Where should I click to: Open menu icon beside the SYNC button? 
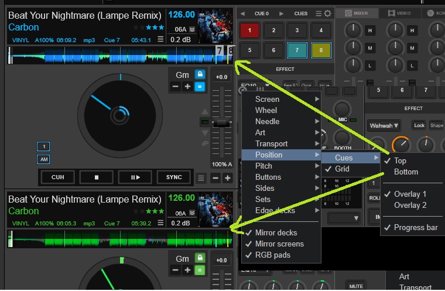click(201, 178)
